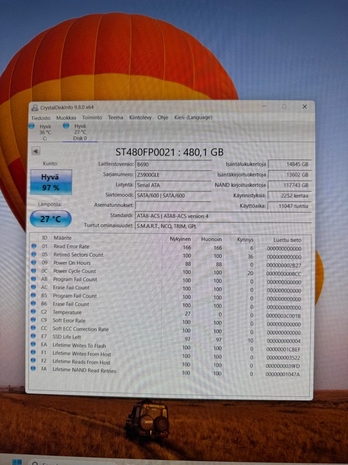Viewport: 348px width, 465px height.
Task: Click the Sarjanumero field Z5900GLE
Action: (x=173, y=175)
